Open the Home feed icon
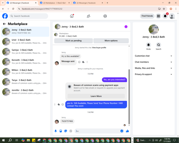 click(72, 16)
